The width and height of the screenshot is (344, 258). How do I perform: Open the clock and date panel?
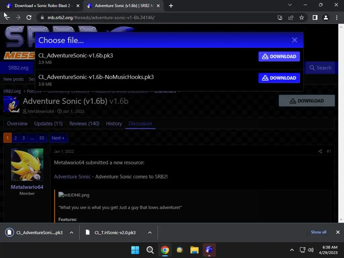328,250
